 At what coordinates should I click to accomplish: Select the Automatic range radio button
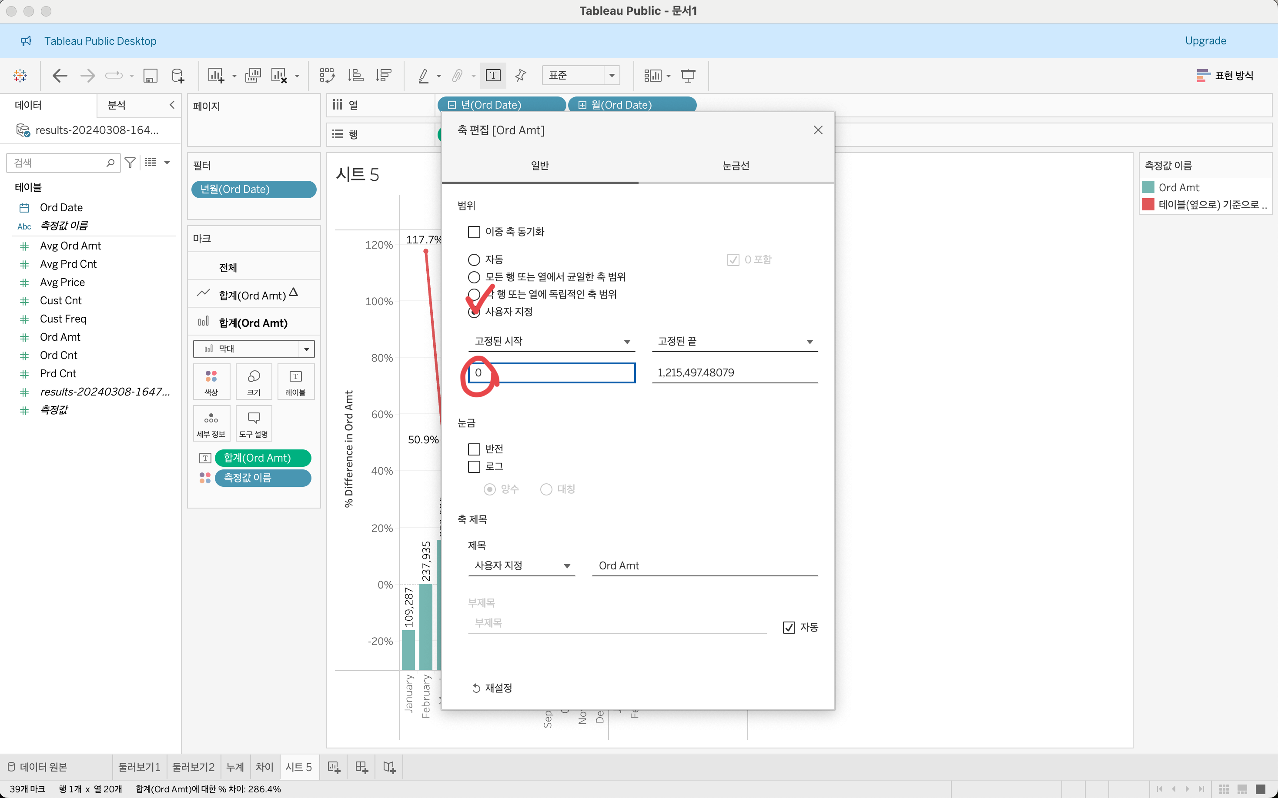tap(474, 259)
